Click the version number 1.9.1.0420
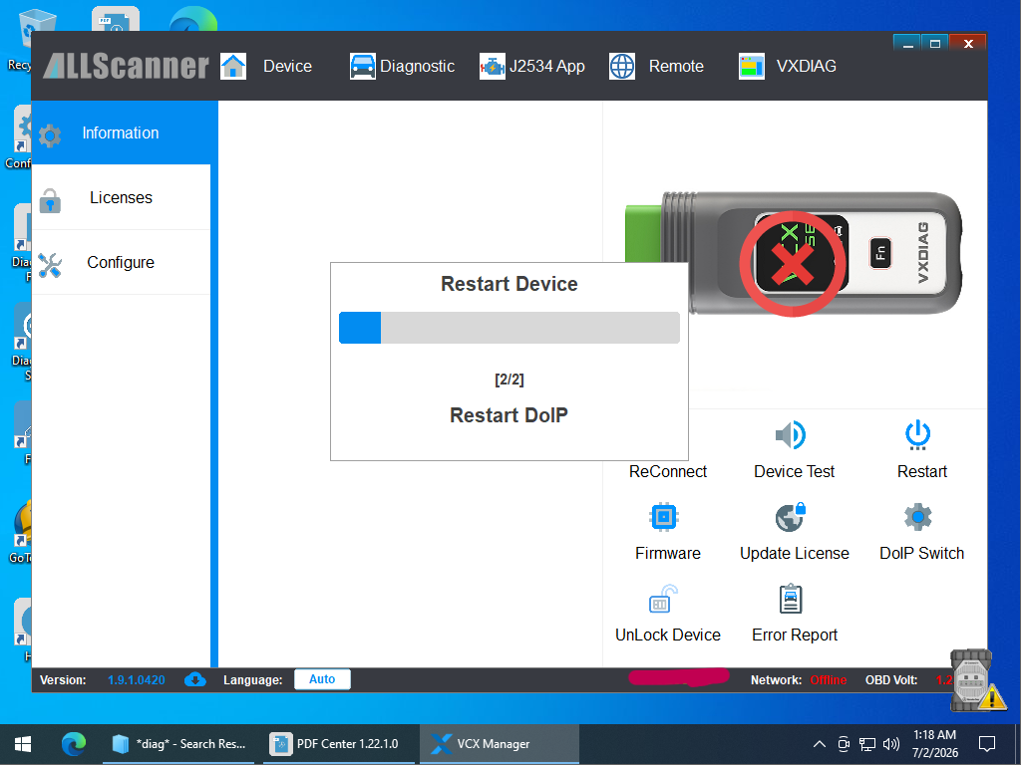Screen dimensions: 1021x765 click(x=136, y=679)
